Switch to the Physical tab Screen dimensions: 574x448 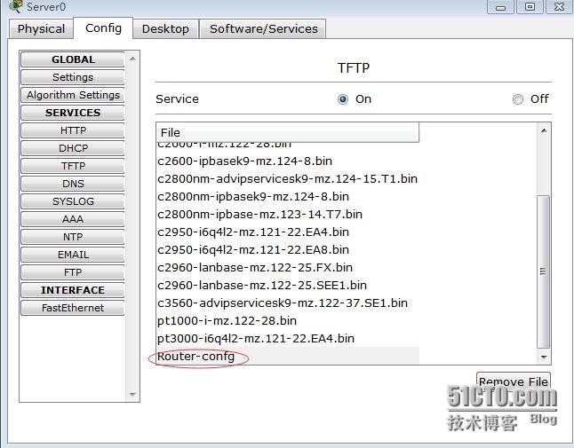41,28
